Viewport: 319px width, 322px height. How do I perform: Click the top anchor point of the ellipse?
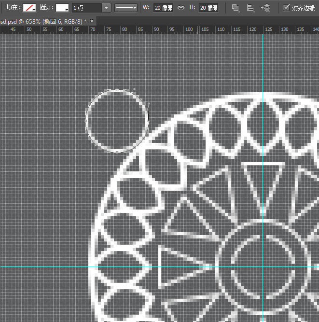117,89
